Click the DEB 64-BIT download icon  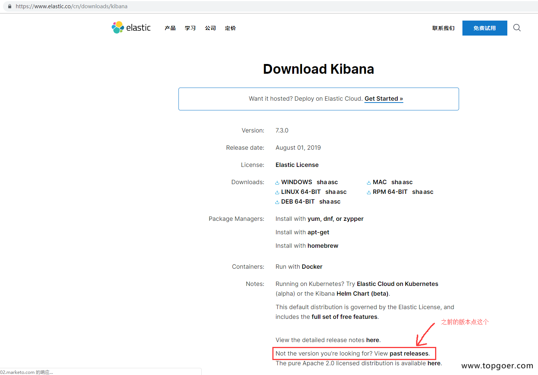[277, 201]
